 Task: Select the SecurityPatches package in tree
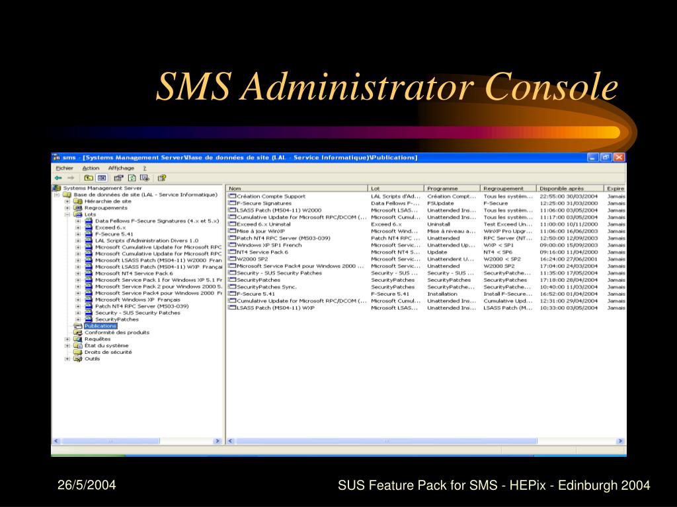pyautogui.click(x=116, y=320)
